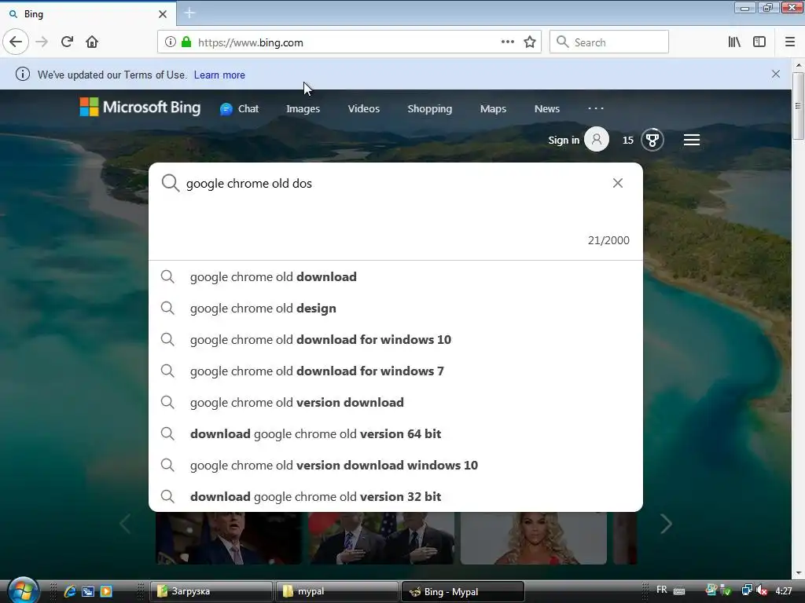The height and width of the screenshot is (603, 805).
Task: Open Learn more about Terms of Use
Action: (x=219, y=75)
